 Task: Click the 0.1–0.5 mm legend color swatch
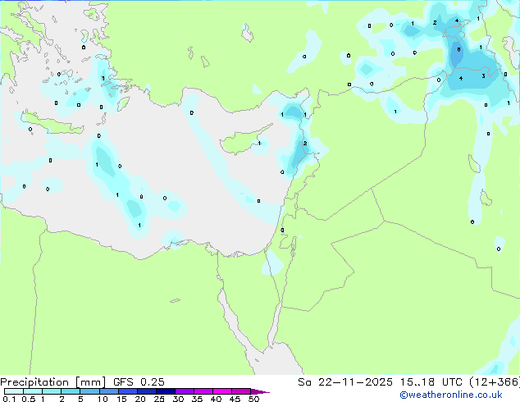coord(14,391)
